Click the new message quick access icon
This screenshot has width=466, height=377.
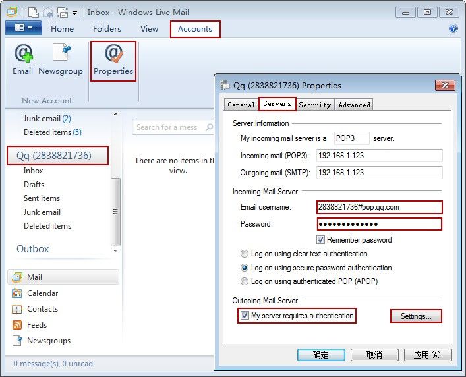(33, 13)
